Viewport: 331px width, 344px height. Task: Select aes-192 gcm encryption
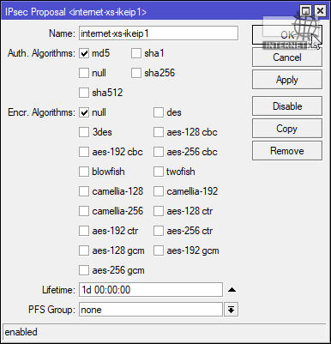coord(159,250)
